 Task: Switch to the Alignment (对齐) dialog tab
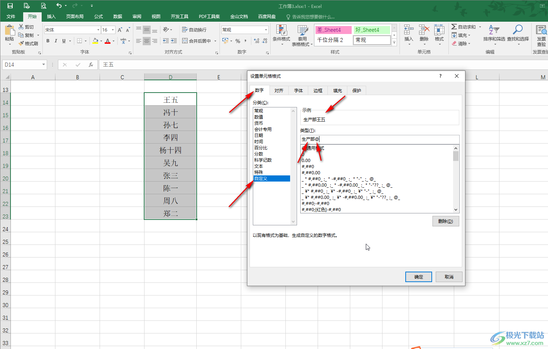[x=279, y=90]
